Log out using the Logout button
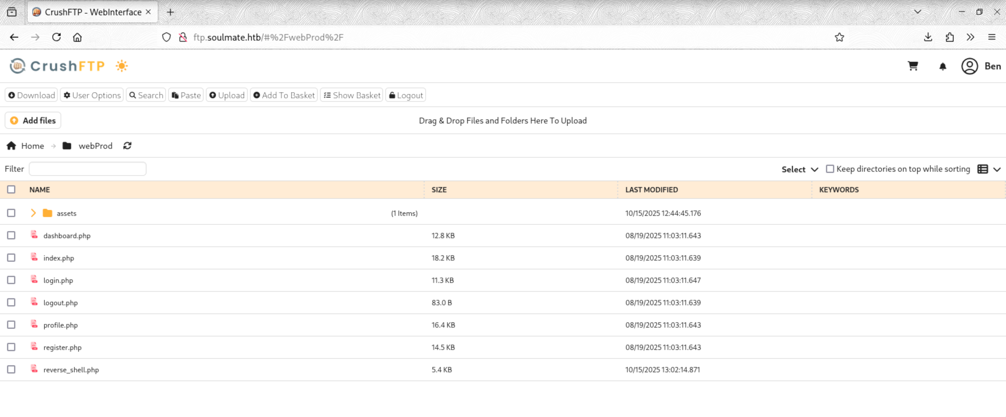This screenshot has width=1006, height=417. pyautogui.click(x=406, y=95)
